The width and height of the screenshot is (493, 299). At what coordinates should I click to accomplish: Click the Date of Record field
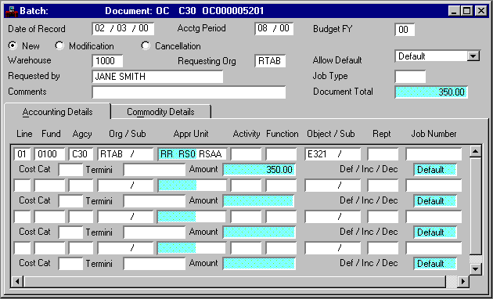[123, 29]
